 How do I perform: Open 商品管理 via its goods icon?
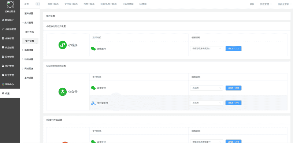3,48
